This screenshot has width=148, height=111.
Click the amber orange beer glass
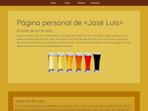(x=70, y=62)
